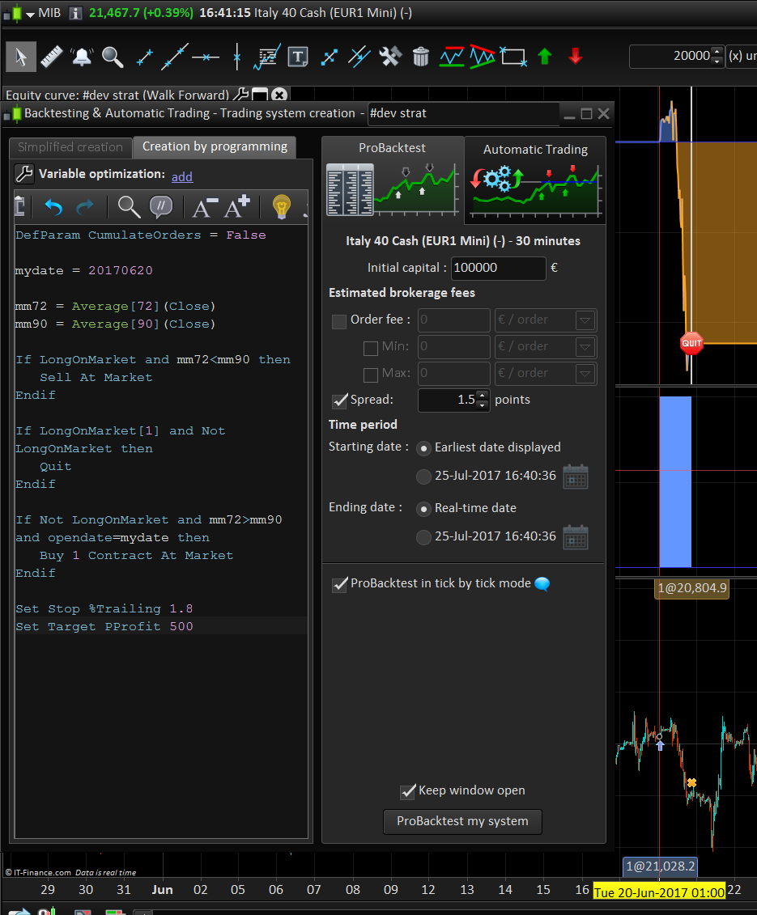Select Earliest date displayed radio button
Image resolution: width=757 pixels, height=915 pixels.
(x=423, y=447)
